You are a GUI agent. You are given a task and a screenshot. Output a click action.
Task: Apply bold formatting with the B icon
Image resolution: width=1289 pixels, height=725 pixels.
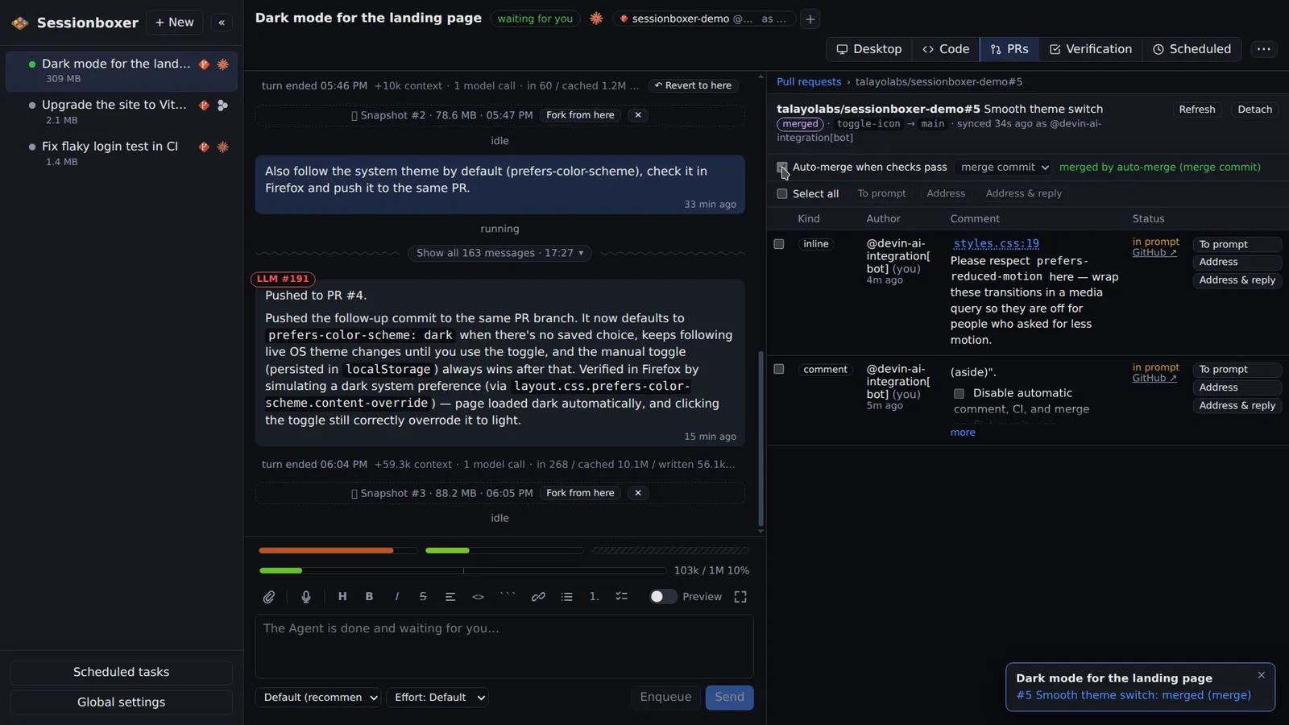click(369, 597)
